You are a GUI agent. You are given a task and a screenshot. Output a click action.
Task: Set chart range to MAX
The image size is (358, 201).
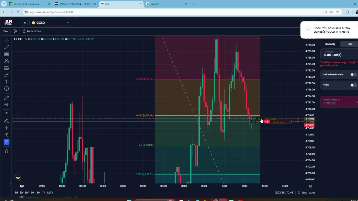click(50, 193)
